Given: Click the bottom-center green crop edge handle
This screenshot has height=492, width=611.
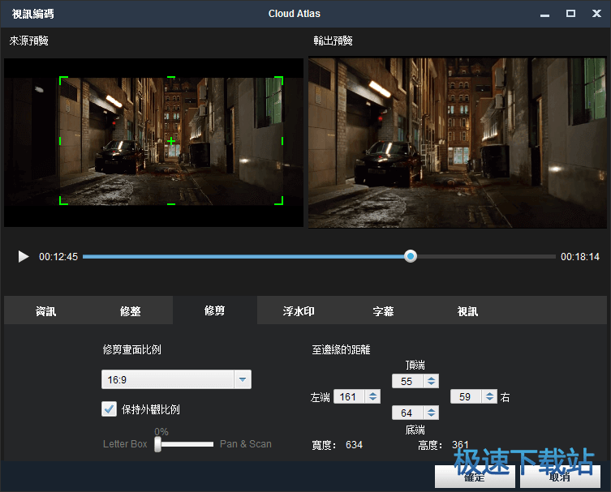Looking at the screenshot, I should tap(171, 204).
